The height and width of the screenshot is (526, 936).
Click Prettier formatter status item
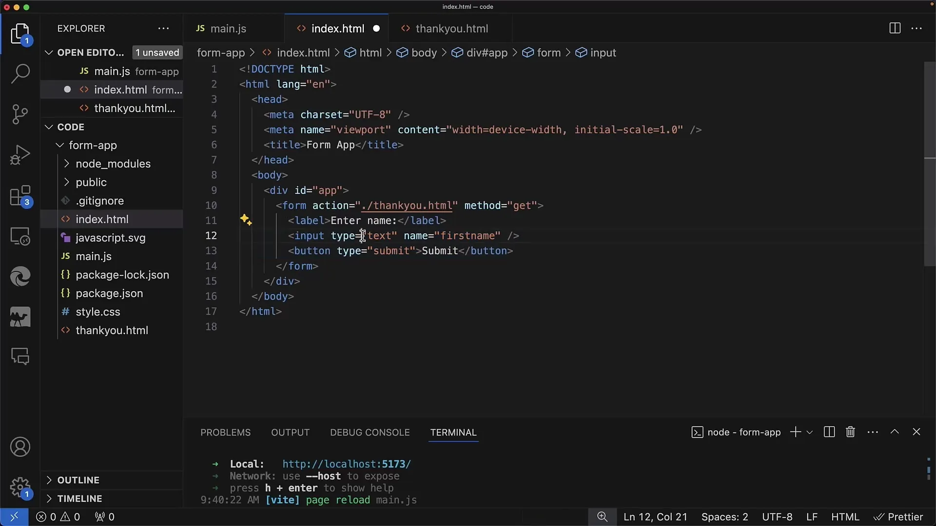(x=898, y=517)
